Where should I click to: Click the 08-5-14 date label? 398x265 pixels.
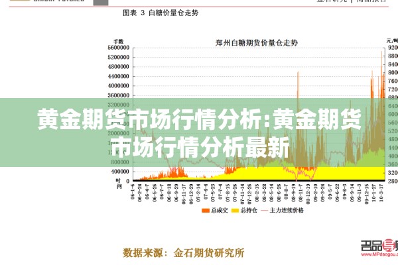(x=271, y=193)
